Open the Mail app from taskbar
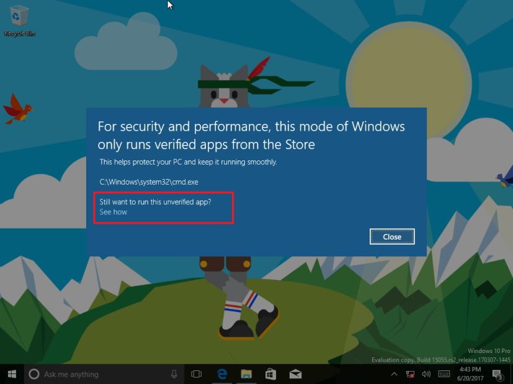Screen dimensions: 513x384 [x=295, y=374]
